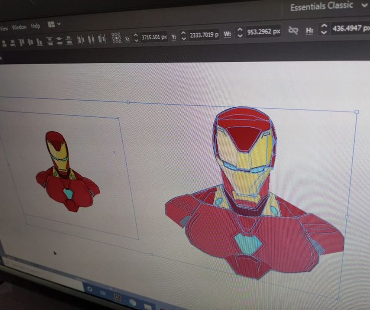370x310 pixels.
Task: Open the Window menu
Action: click(19, 27)
